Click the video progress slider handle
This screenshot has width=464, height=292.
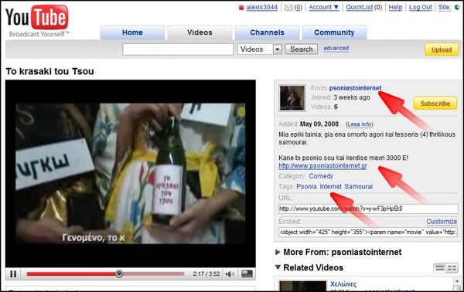point(119,273)
